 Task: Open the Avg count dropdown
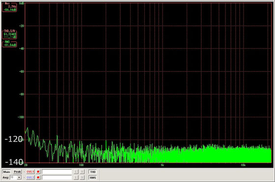click(19, 178)
